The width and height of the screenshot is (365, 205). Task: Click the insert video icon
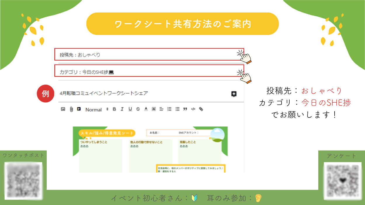point(79,109)
